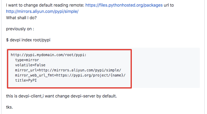This screenshot has width=207, height=114.
Task: Click the sentence about devpi-client and devpi-server
Action: pyautogui.click(x=61, y=96)
